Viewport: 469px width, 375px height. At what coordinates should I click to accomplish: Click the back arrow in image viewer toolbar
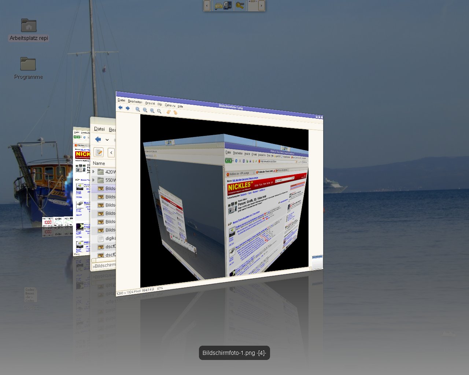pyautogui.click(x=120, y=108)
